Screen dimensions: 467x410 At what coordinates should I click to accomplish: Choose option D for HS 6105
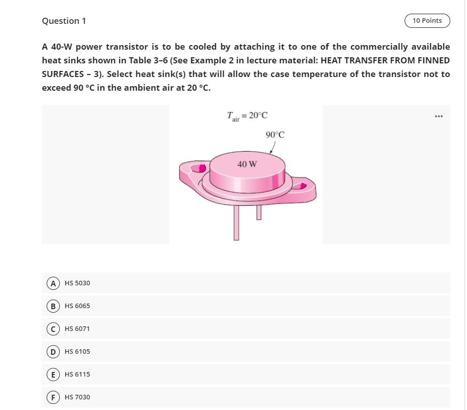coord(53,351)
